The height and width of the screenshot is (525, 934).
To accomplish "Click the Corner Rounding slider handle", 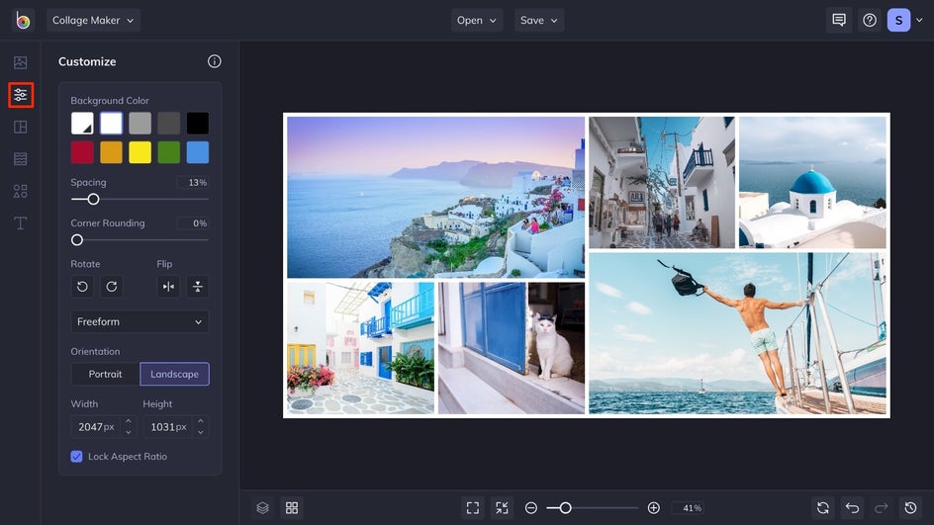I will pyautogui.click(x=77, y=240).
